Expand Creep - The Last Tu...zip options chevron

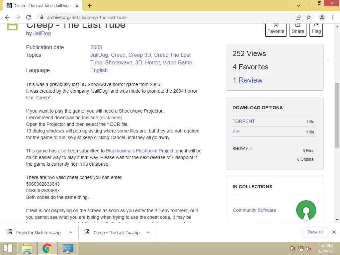[148, 232]
